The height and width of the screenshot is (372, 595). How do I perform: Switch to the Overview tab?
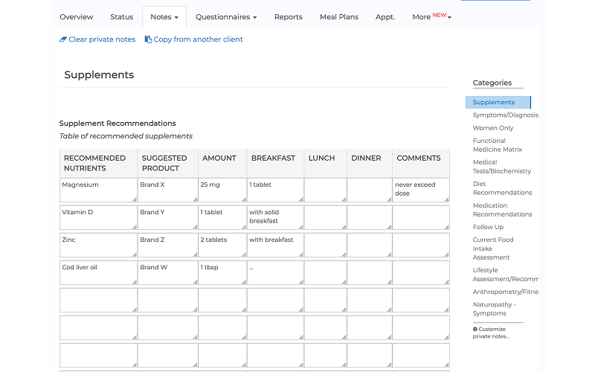click(x=77, y=17)
